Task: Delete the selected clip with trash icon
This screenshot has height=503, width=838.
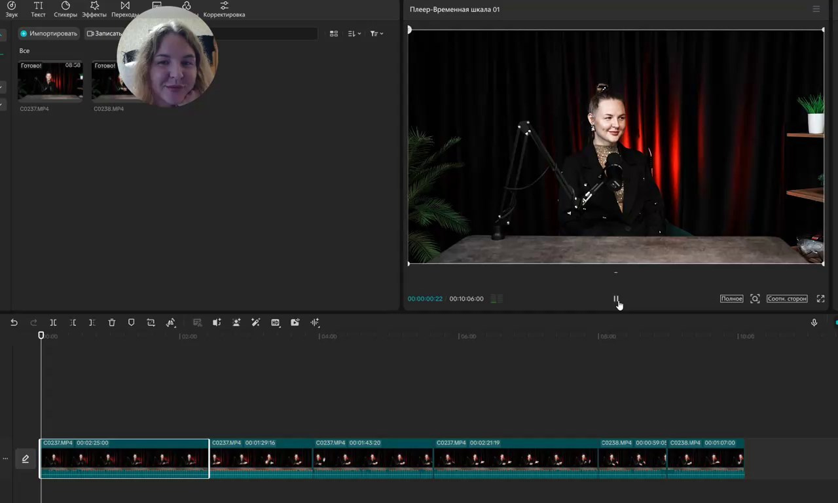Action: click(x=112, y=322)
